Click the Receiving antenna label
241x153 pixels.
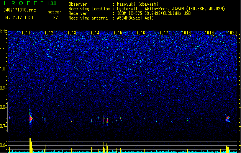coord(88,18)
